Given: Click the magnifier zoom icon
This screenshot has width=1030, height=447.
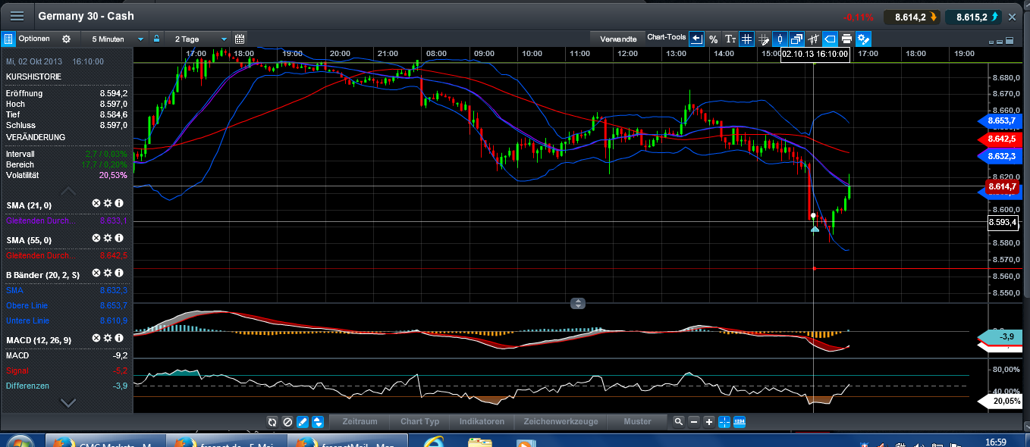Looking at the screenshot, I should 678,422.
